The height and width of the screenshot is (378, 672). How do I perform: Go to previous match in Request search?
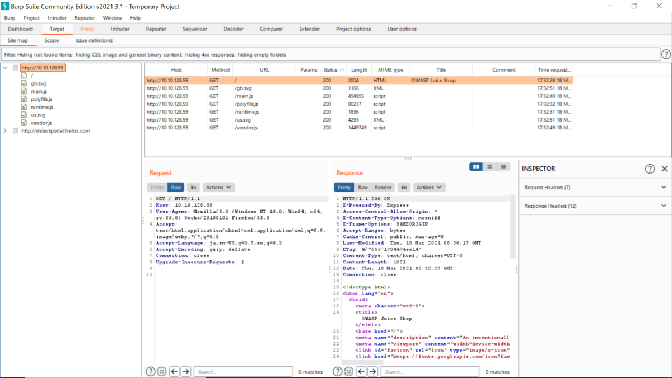coord(174,371)
